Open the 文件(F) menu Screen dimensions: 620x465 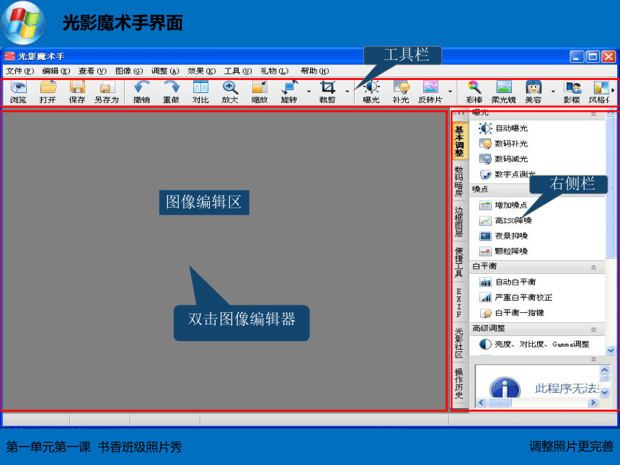coord(19,71)
